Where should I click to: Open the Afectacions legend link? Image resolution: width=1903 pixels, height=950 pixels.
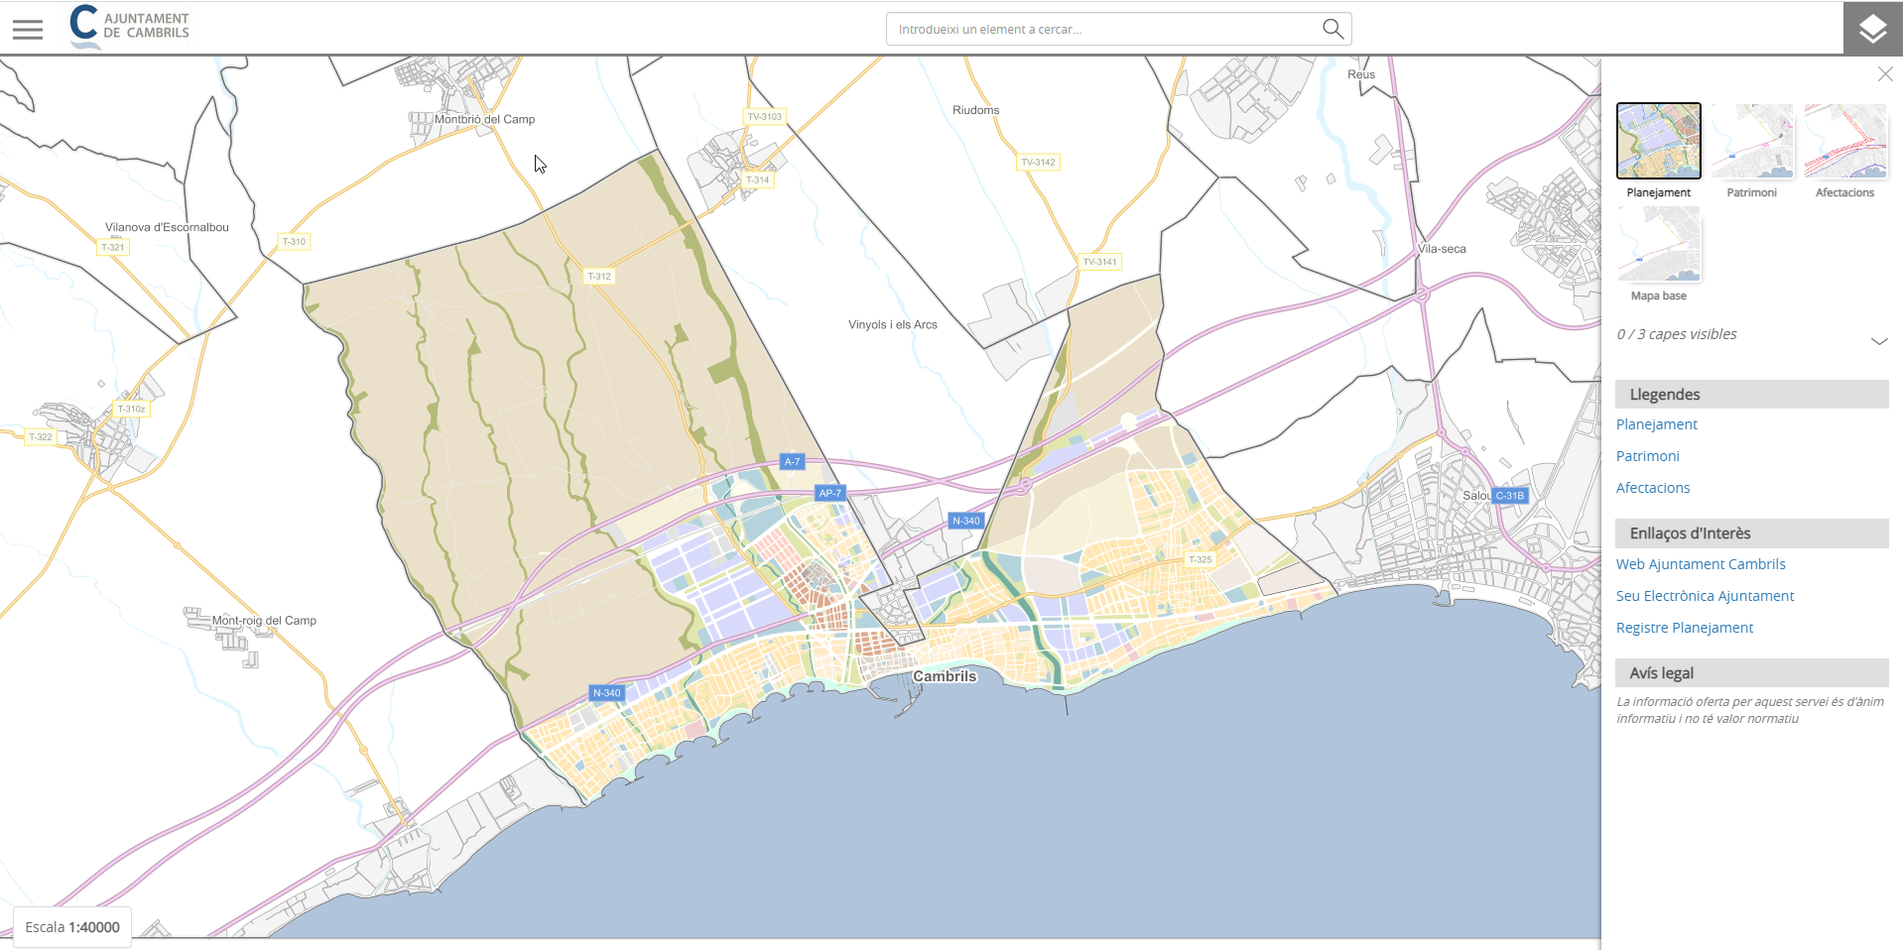click(1652, 488)
